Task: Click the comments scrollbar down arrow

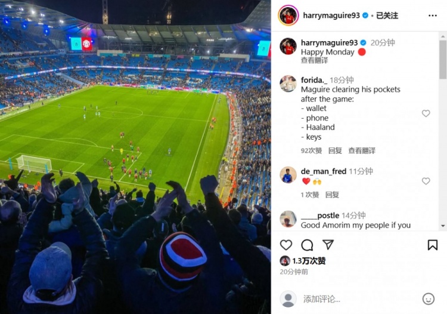Action: pos(443,226)
